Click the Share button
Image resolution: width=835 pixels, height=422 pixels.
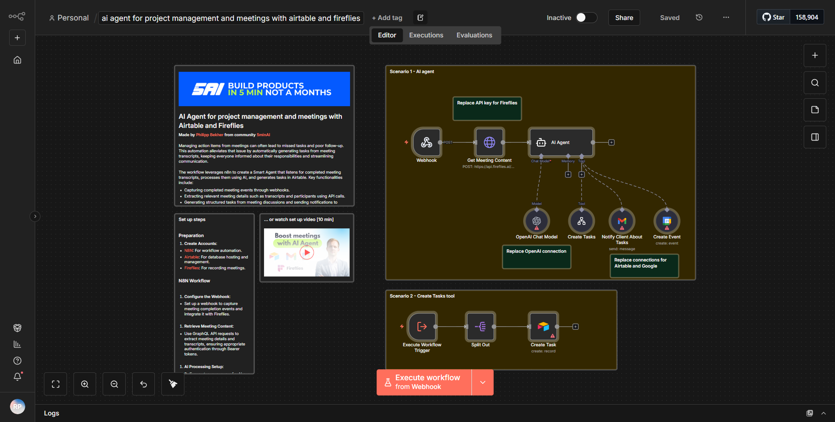(x=624, y=17)
